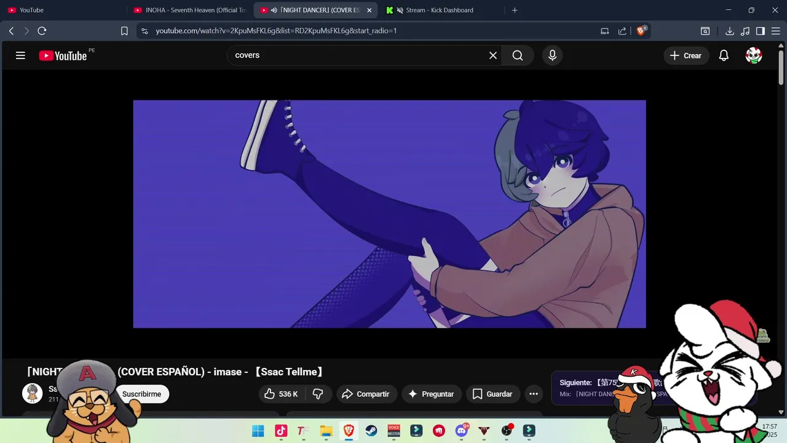Open the YouTube guide hamburger menu
The image size is (787, 443).
pos(20,55)
